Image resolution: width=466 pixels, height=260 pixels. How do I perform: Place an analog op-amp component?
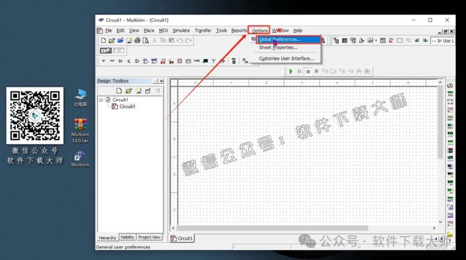point(137,61)
